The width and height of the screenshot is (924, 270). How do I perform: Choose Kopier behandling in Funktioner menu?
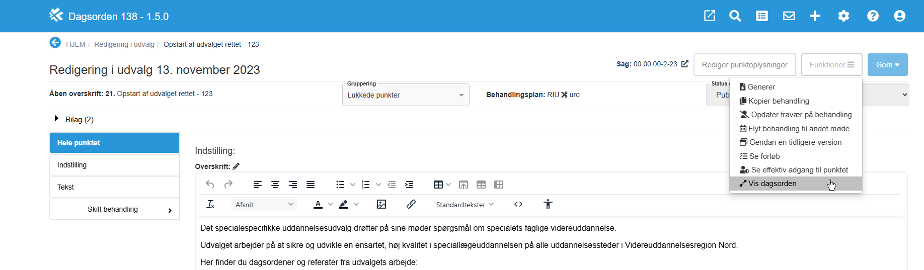778,101
